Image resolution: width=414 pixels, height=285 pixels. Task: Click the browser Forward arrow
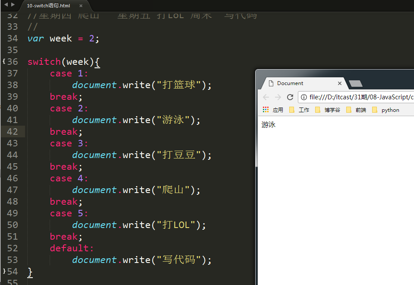click(x=278, y=97)
